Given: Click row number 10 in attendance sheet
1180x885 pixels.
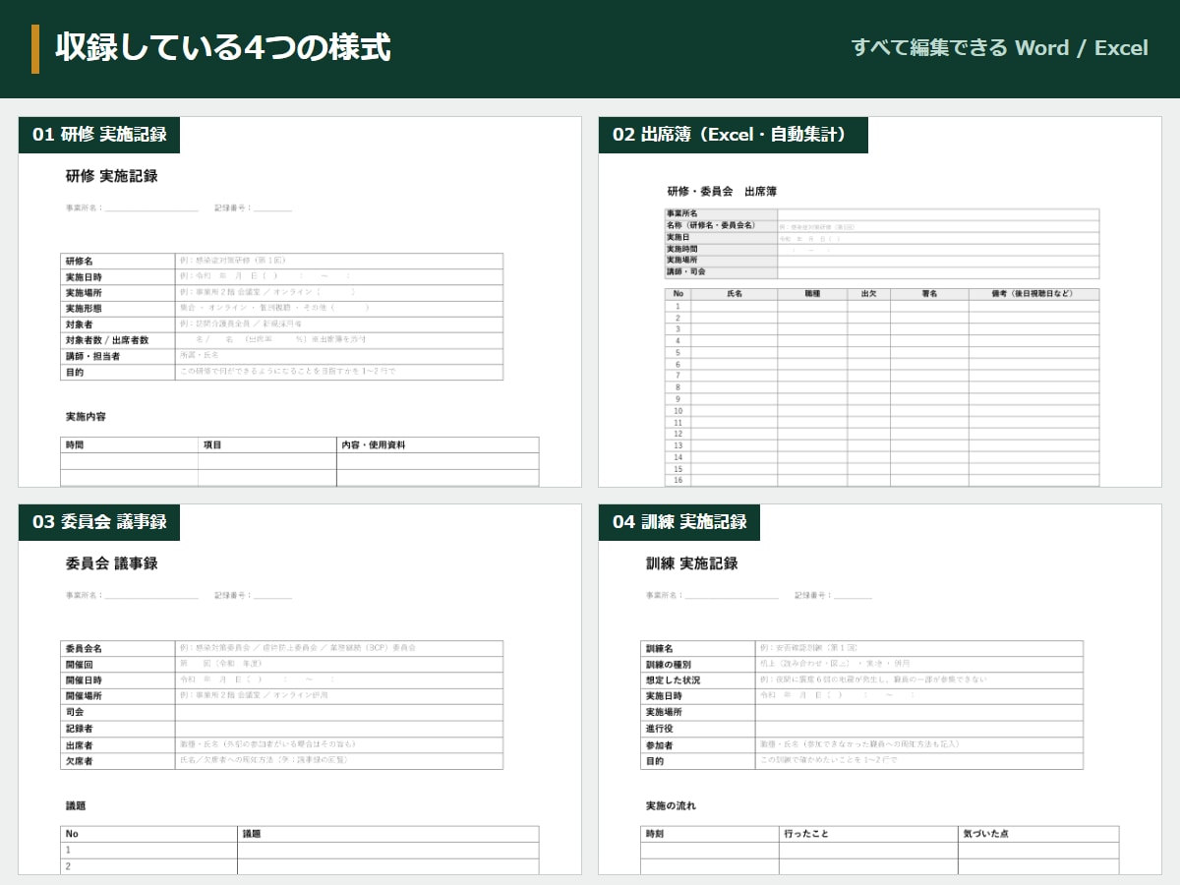Looking at the screenshot, I should point(678,411).
